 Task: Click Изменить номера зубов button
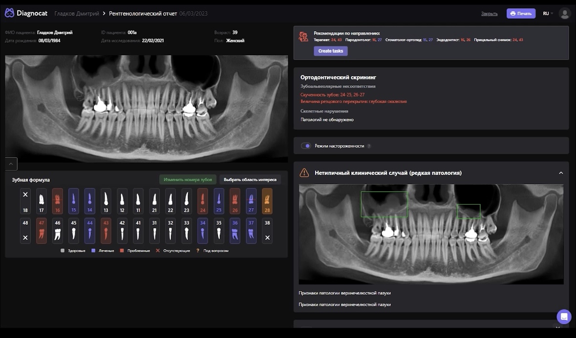coord(188,179)
